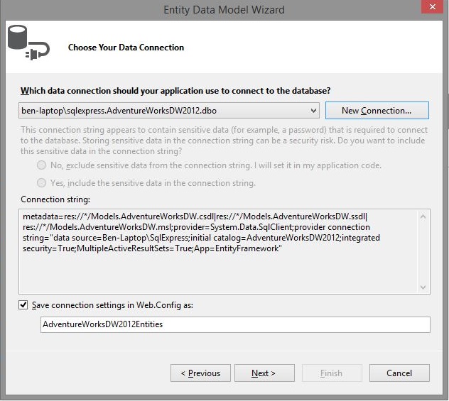Image resolution: width=449 pixels, height=401 pixels.
Task: Click the connection string scroll down arrow
Action: tap(424, 287)
